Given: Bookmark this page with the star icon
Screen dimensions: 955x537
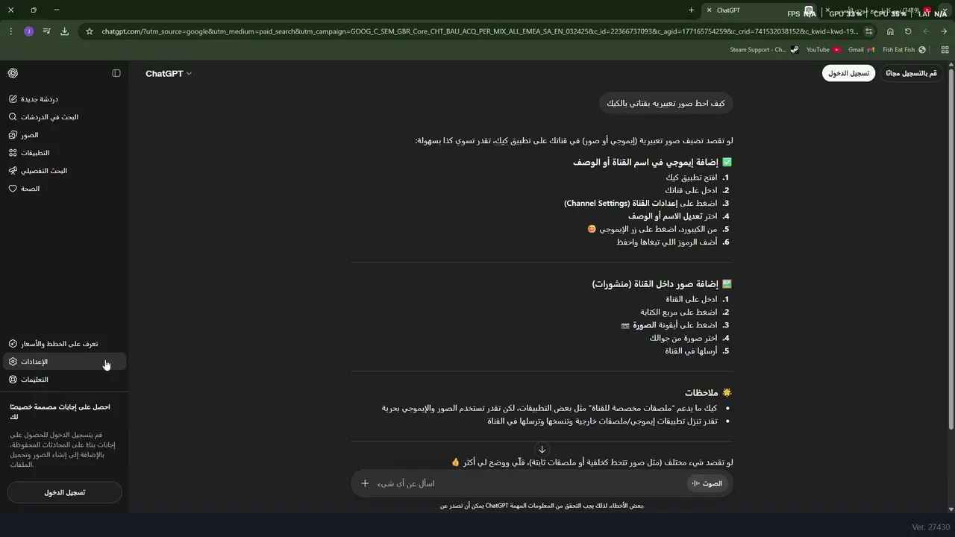Looking at the screenshot, I should click(x=90, y=31).
